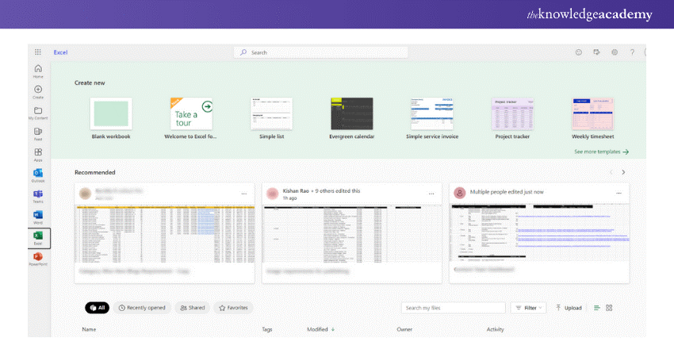Go to Home in the left sidebar
The image size is (674, 357).
click(x=38, y=71)
